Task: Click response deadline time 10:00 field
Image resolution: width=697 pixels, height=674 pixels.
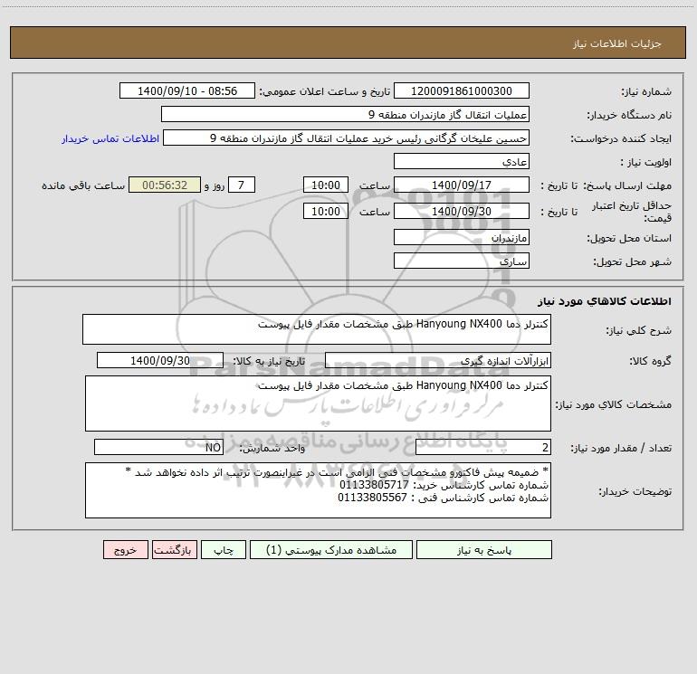Action: (325, 185)
